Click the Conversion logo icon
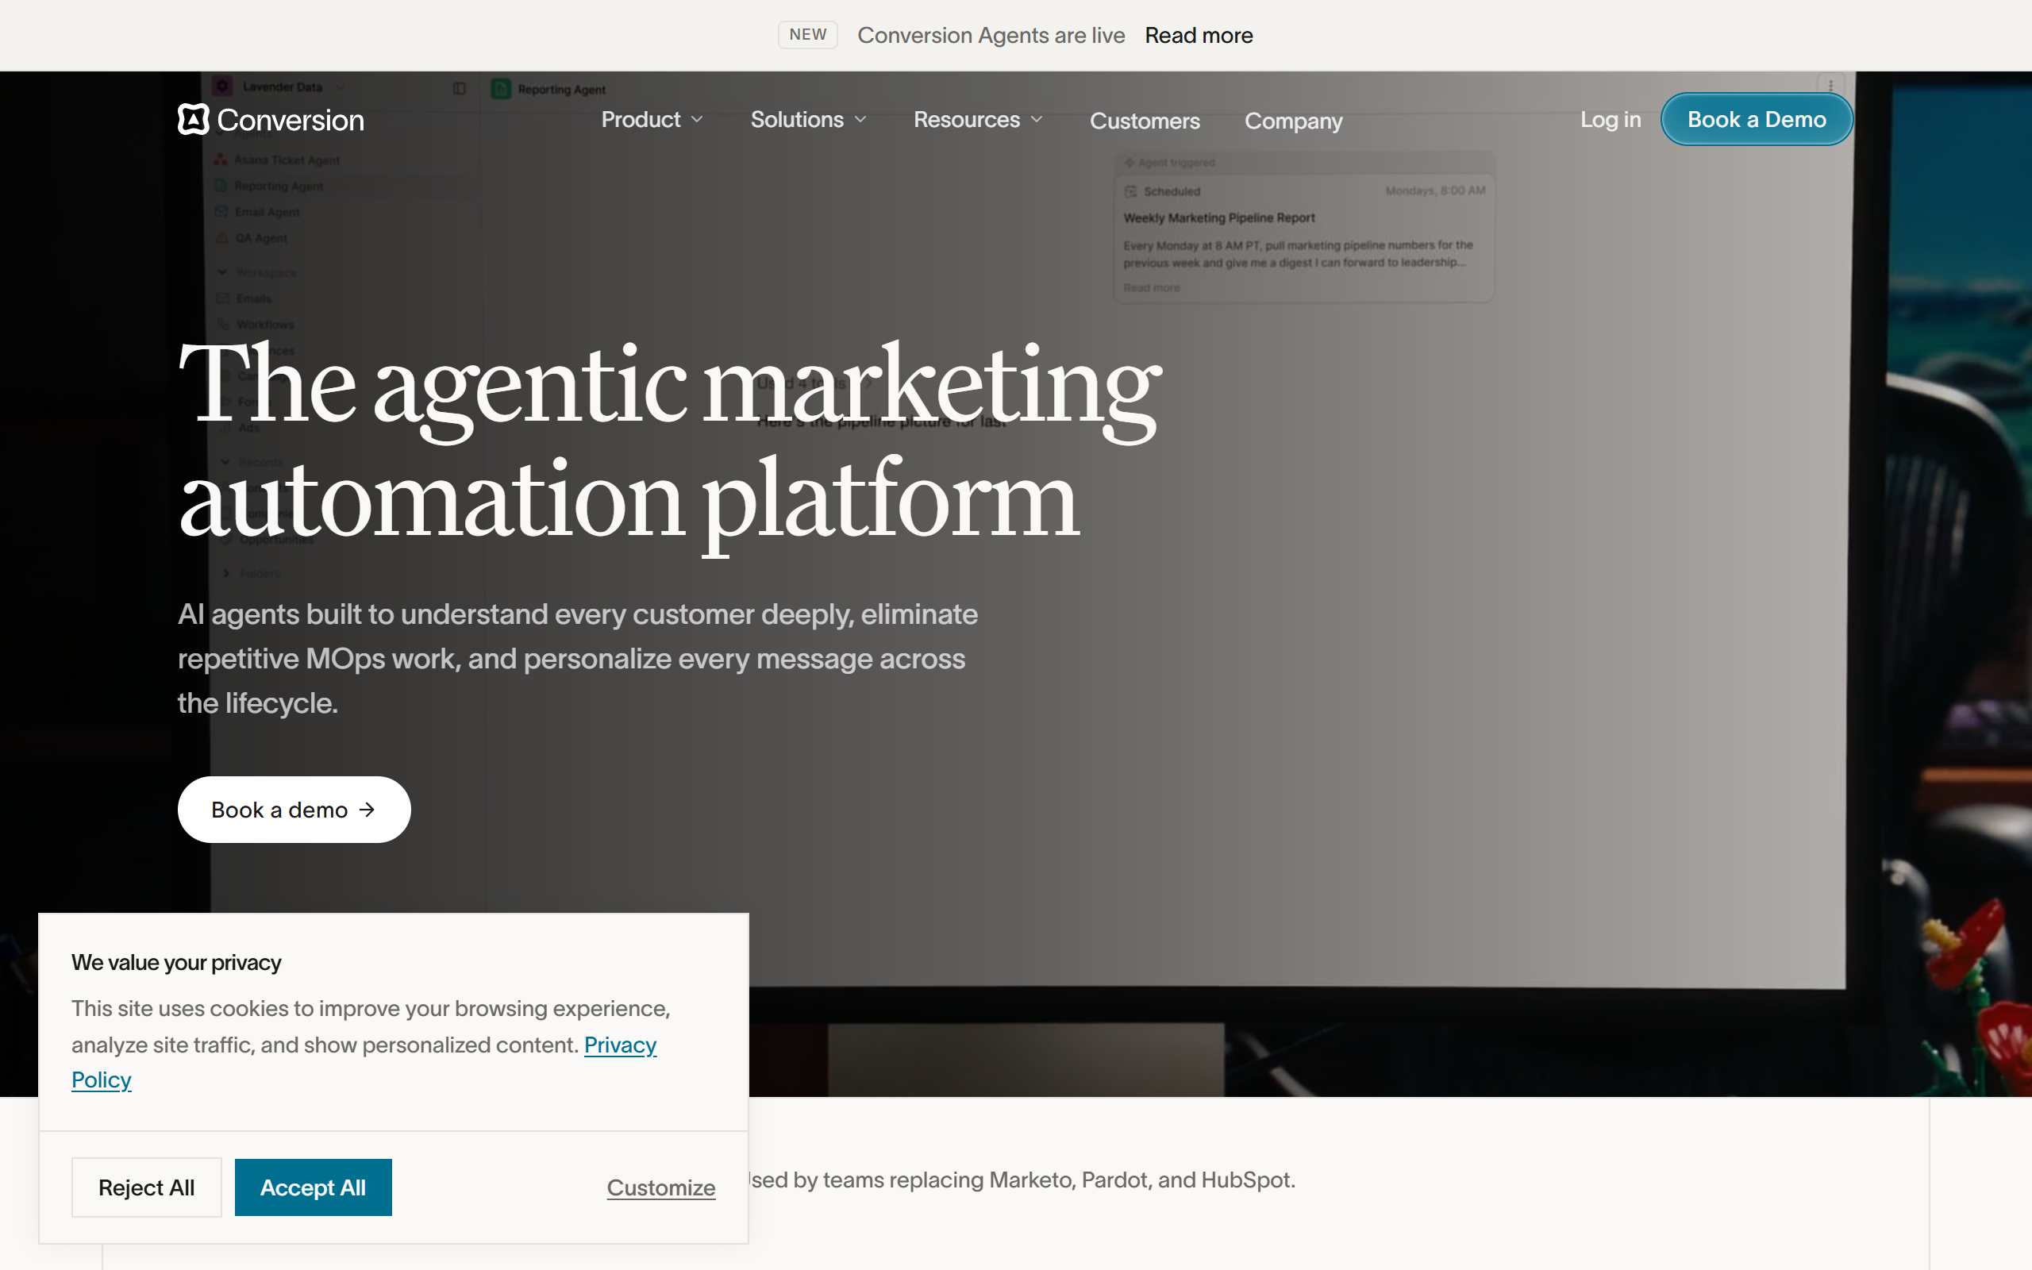 click(193, 119)
